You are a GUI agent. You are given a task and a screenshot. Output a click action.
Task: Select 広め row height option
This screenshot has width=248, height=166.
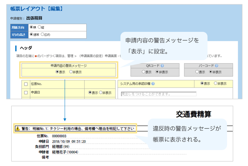[43, 35]
